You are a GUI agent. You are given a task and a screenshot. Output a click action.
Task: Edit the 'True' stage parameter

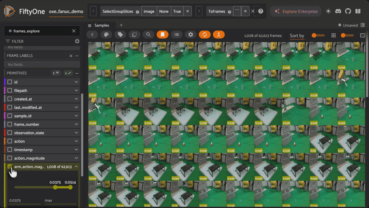pos(177,11)
